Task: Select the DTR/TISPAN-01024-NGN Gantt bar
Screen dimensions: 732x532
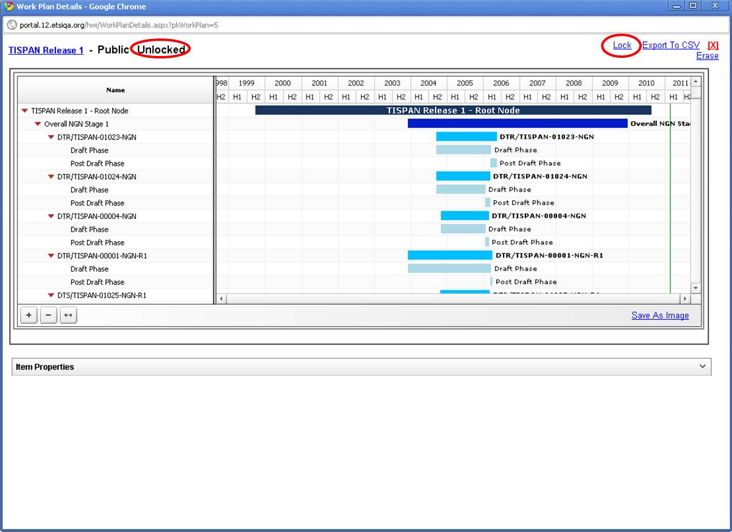Action: [463, 176]
